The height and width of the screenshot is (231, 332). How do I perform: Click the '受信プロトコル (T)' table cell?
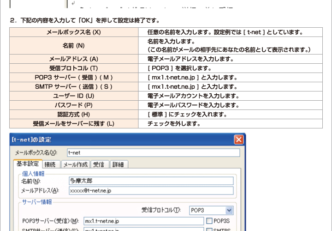(x=74, y=68)
